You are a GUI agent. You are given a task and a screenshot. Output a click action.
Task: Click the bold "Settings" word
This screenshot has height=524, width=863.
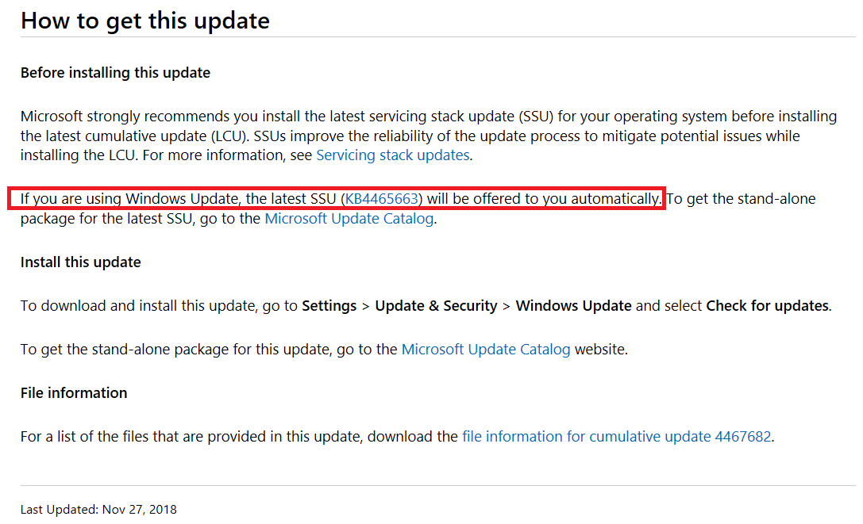[x=329, y=306]
